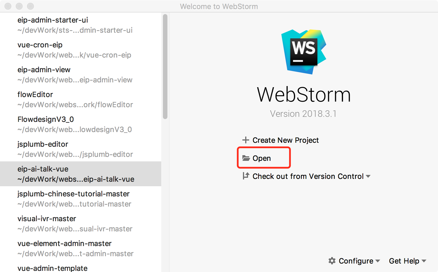This screenshot has height=272, width=438.
Task: Open an existing project via Open
Action: pyautogui.click(x=262, y=158)
